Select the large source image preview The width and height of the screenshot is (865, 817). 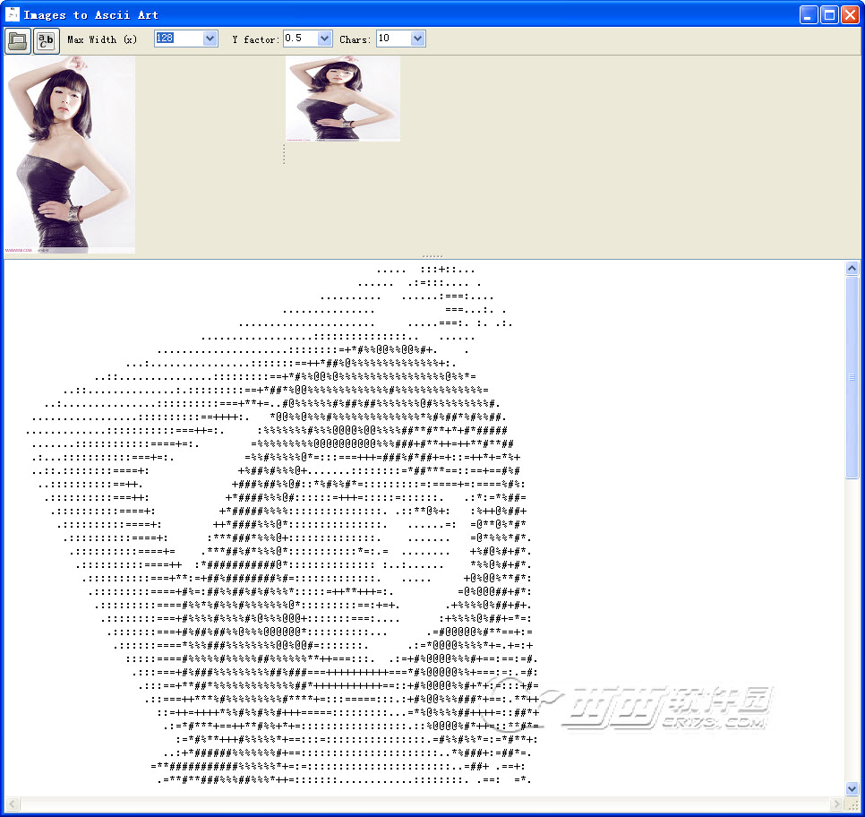click(70, 155)
